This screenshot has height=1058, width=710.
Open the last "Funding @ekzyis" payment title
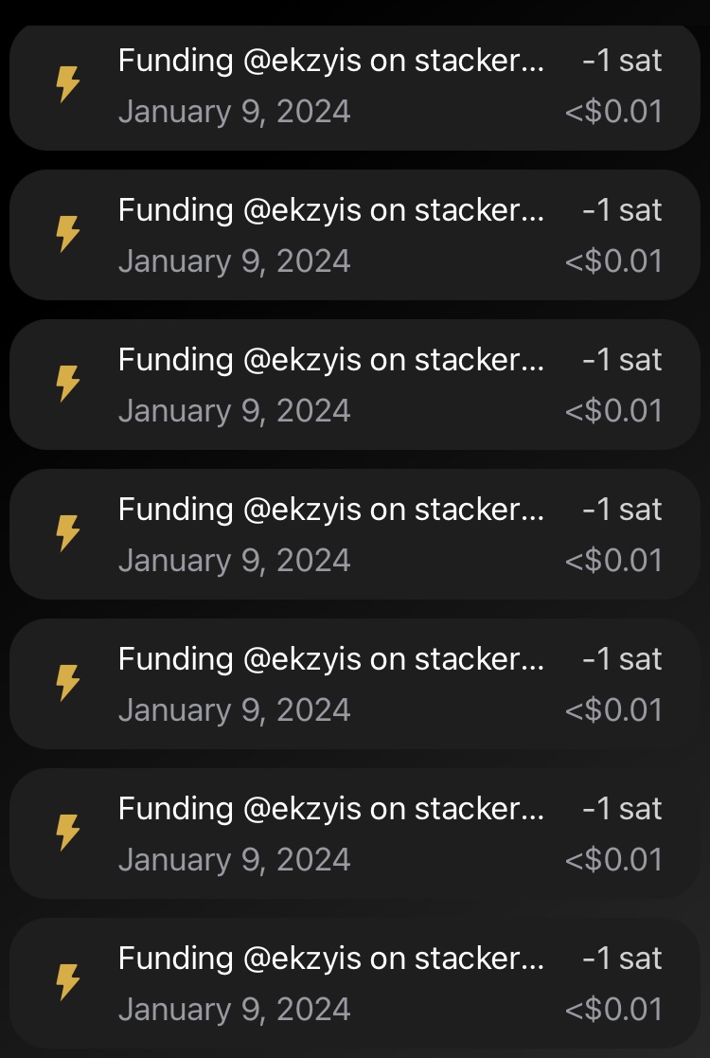click(330, 959)
